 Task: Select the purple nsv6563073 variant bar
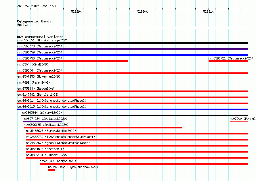[x=132, y=49]
